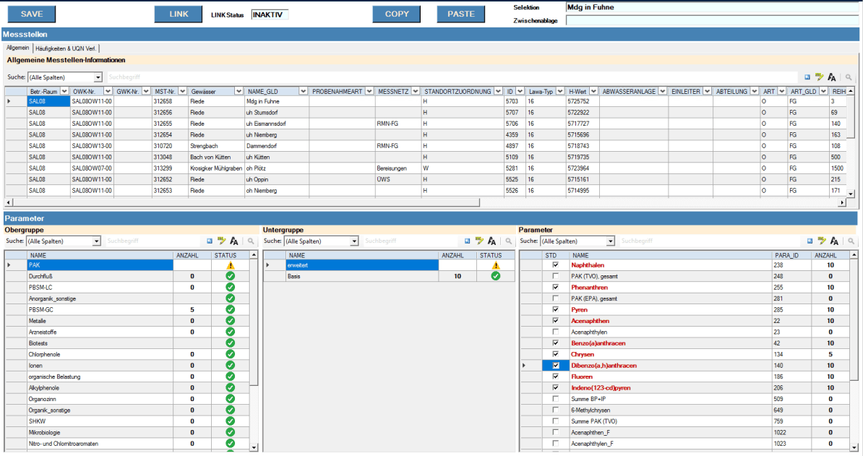Click the COPY button

pos(397,14)
